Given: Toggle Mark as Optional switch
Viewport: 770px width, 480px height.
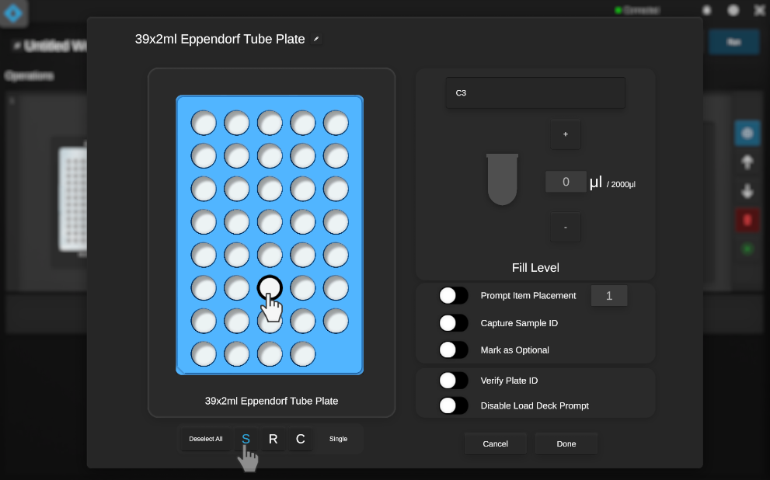Looking at the screenshot, I should (x=453, y=350).
